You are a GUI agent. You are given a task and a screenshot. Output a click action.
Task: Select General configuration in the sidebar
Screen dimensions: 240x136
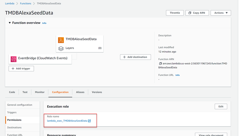(x=23, y=105)
